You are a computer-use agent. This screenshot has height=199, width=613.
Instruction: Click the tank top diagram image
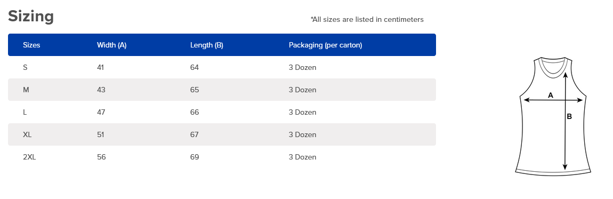click(x=553, y=116)
